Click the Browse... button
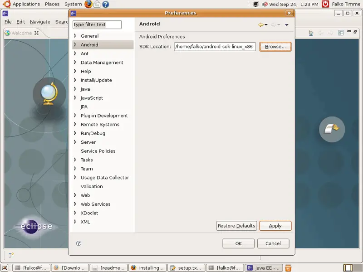This screenshot has width=363, height=272. coord(275,47)
